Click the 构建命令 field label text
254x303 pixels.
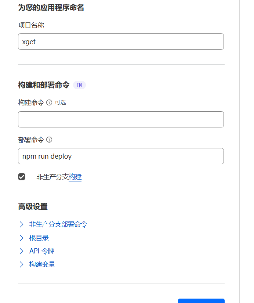(x=31, y=102)
